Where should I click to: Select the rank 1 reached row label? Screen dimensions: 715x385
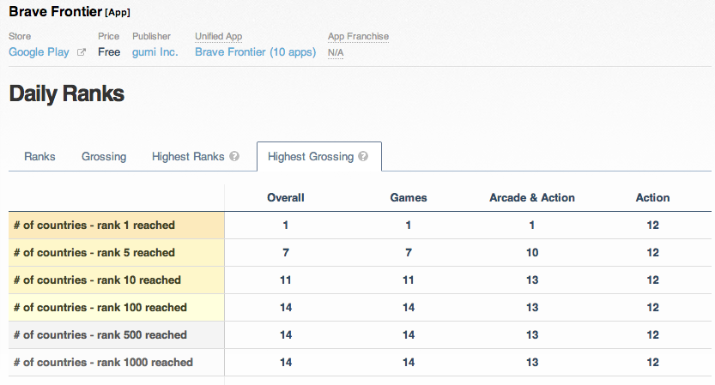[116, 225]
